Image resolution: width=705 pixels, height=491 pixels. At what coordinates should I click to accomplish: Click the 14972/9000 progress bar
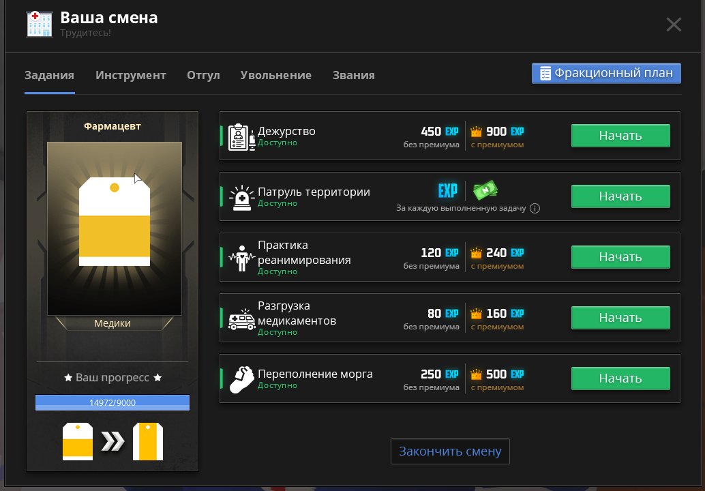point(112,402)
